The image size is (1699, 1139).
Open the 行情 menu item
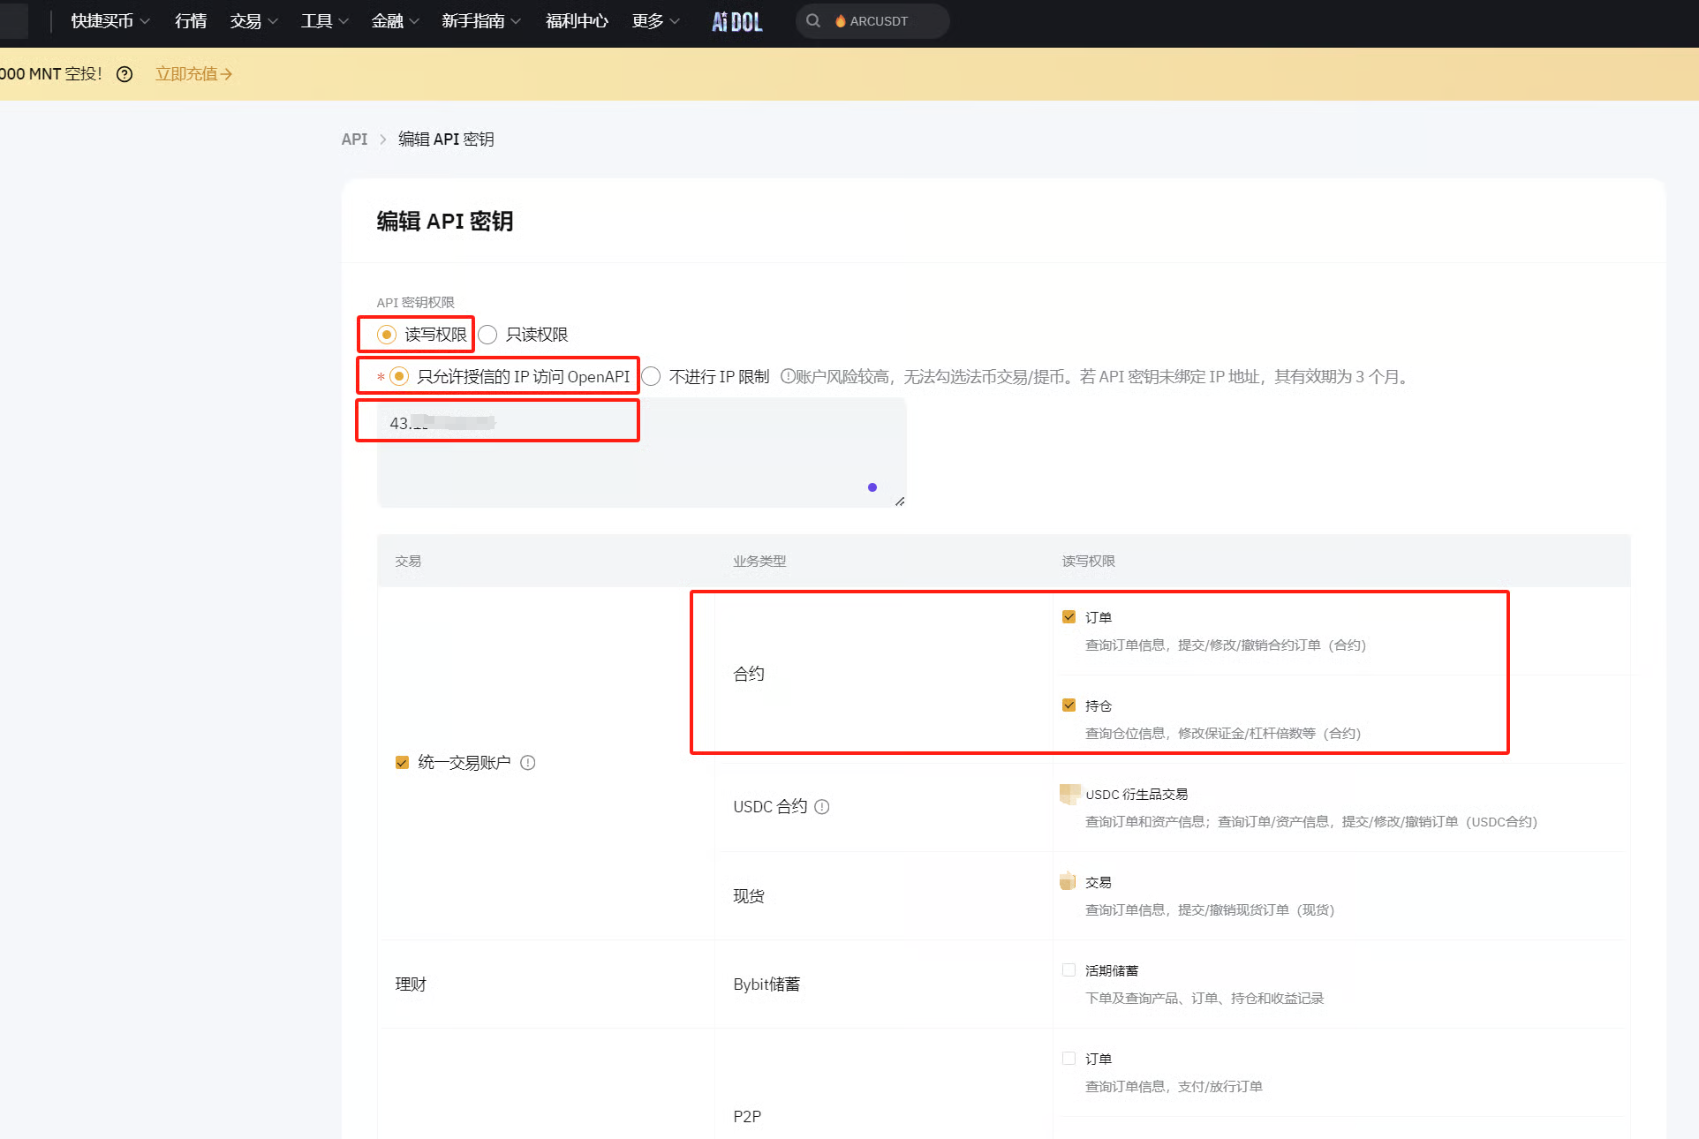coord(190,21)
